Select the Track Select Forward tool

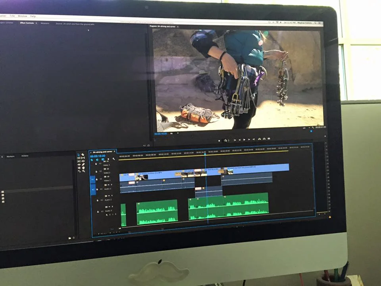pos(79,158)
